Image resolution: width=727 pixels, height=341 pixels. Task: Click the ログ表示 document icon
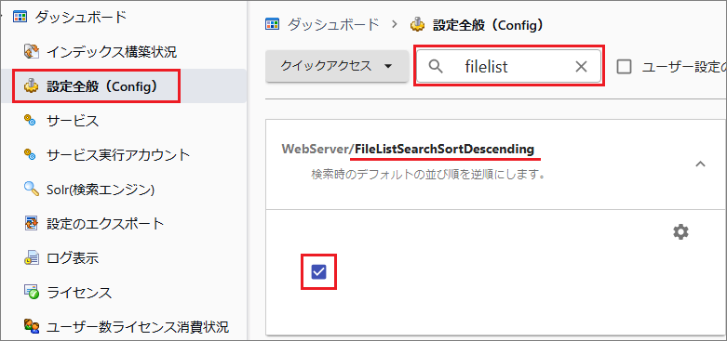click(x=31, y=257)
